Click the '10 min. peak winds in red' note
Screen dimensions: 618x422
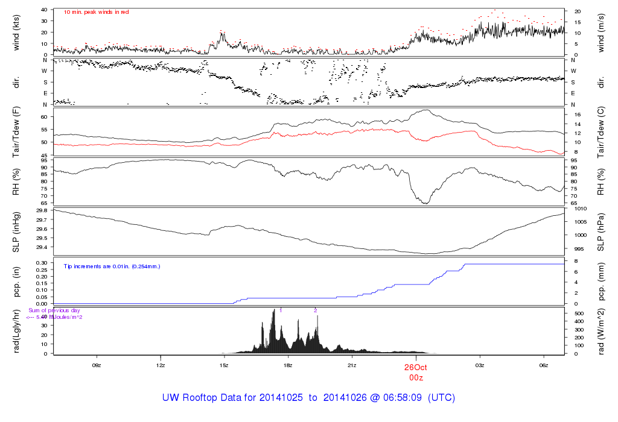point(96,12)
